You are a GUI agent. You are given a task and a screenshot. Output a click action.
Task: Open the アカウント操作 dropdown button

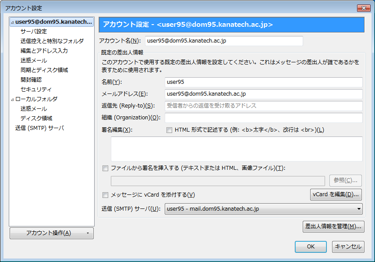pyautogui.click(x=52, y=233)
